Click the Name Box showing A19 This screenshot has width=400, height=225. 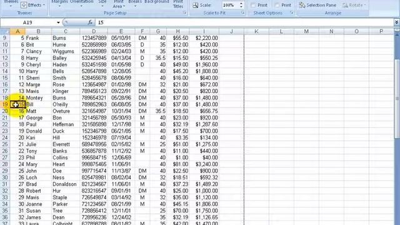pyautogui.click(x=28, y=22)
